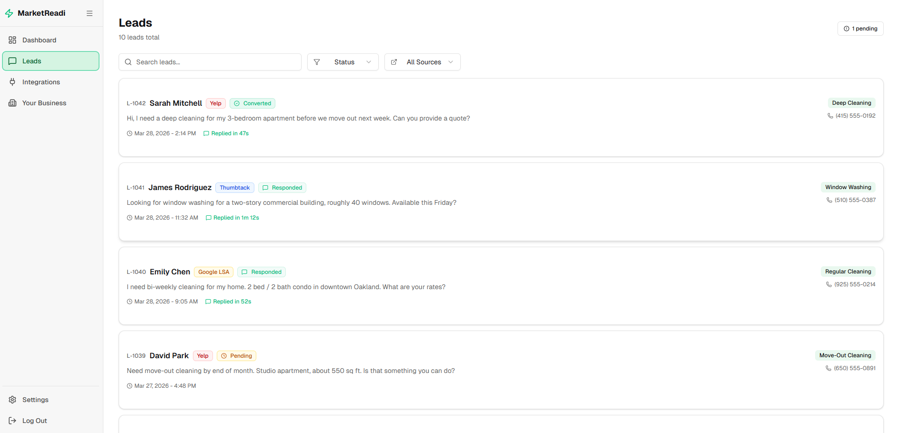Collapse the sidebar via the hamburger icon
Image resolution: width=898 pixels, height=433 pixels.
[89, 13]
